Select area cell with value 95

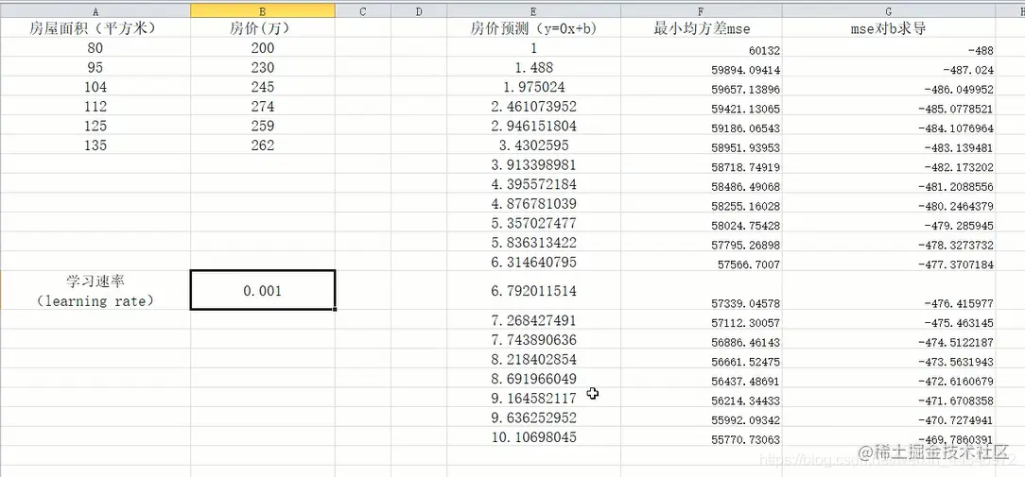(x=96, y=67)
